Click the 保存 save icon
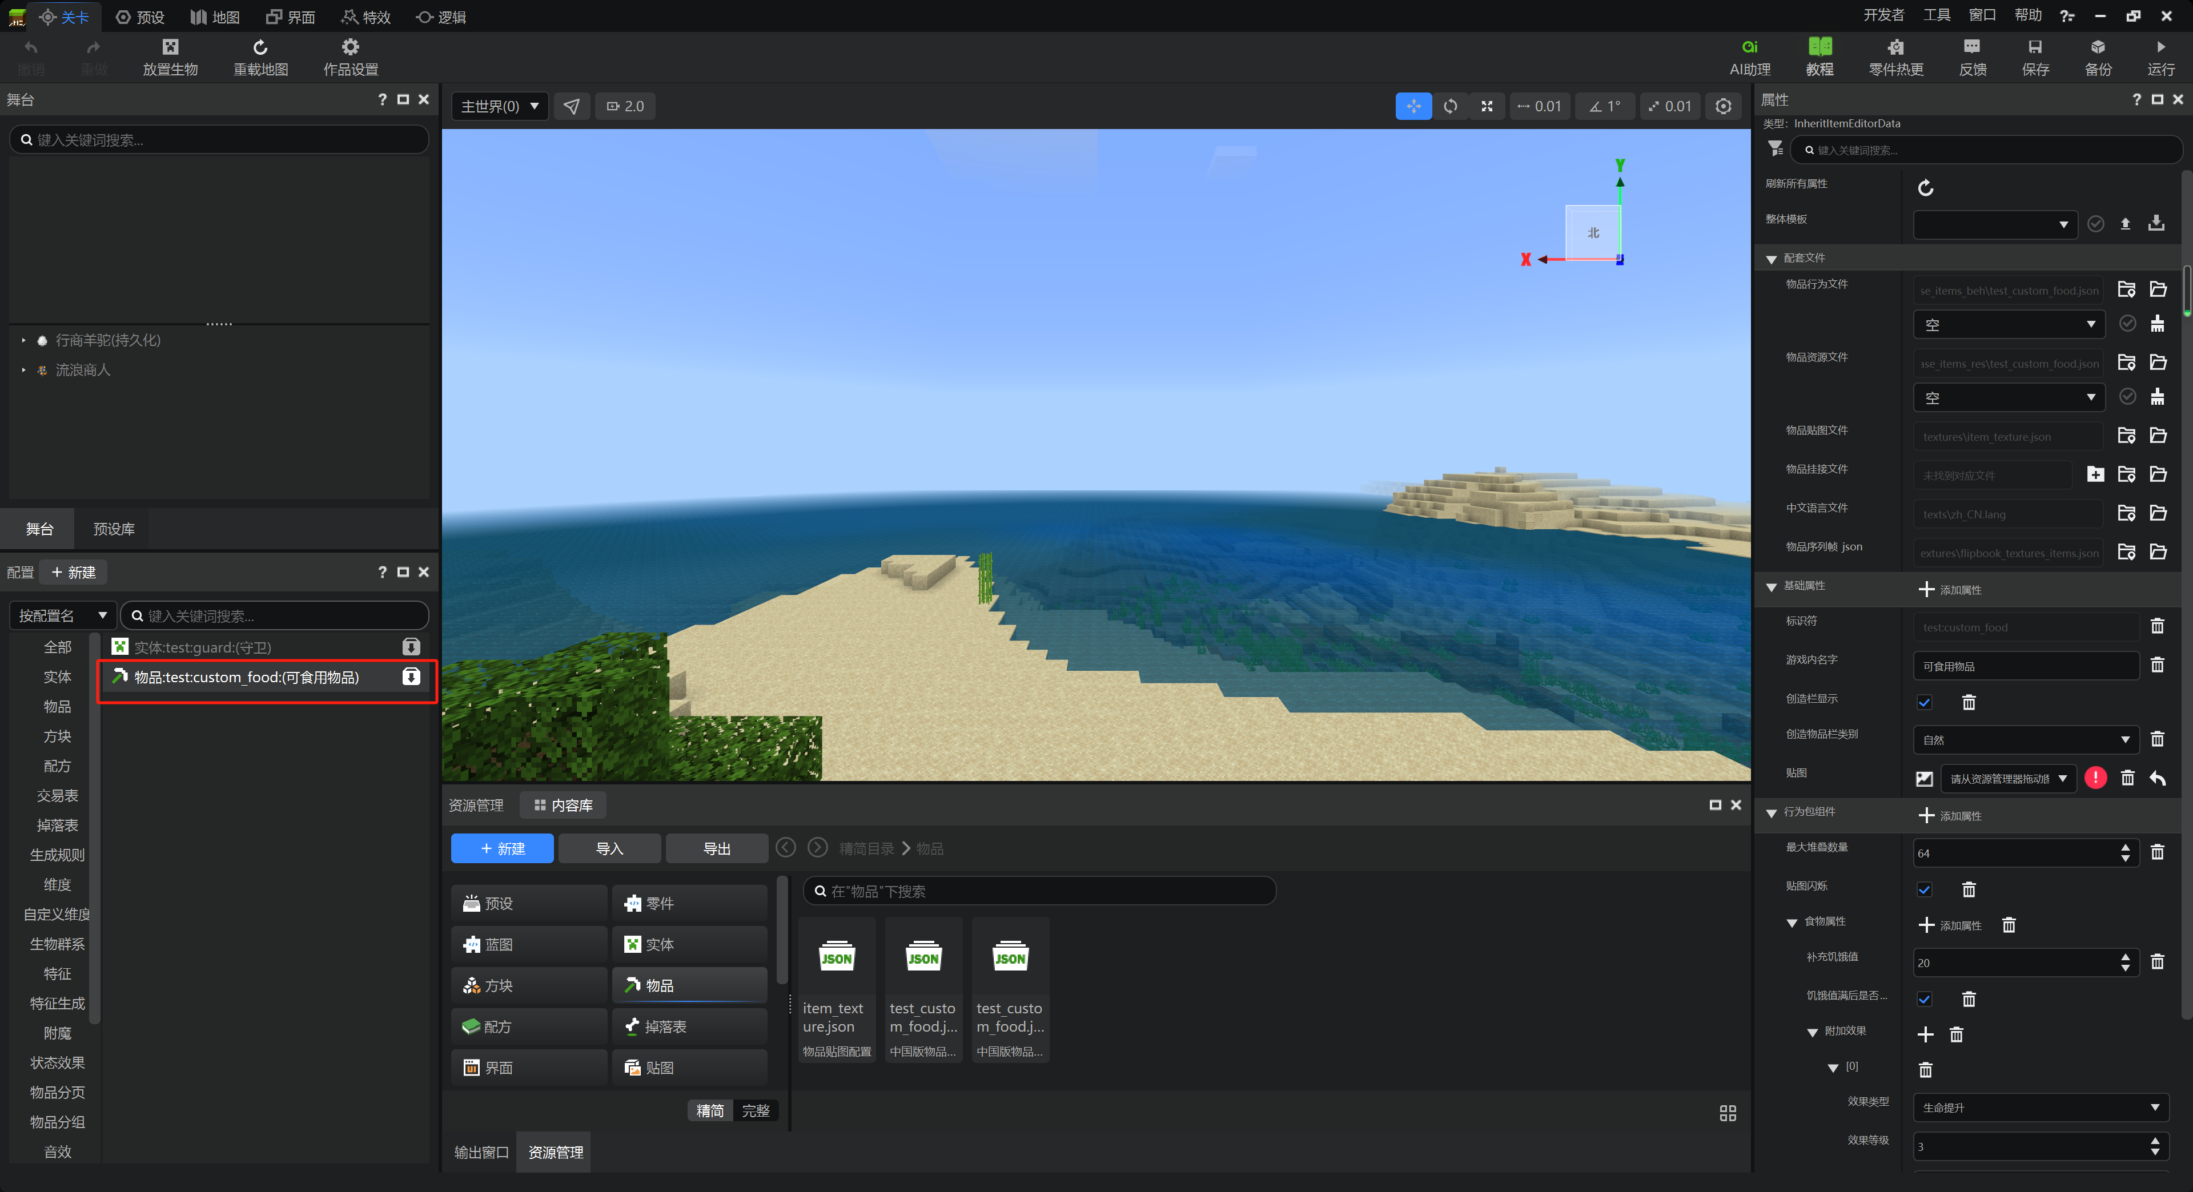Viewport: 2193px width, 1192px height. click(x=2035, y=47)
